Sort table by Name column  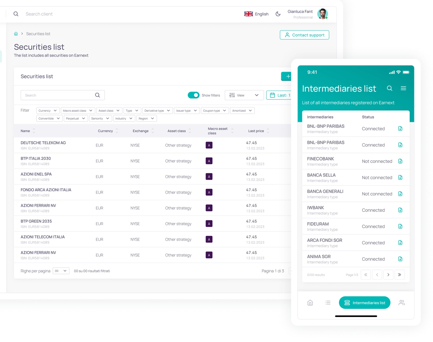(x=34, y=131)
